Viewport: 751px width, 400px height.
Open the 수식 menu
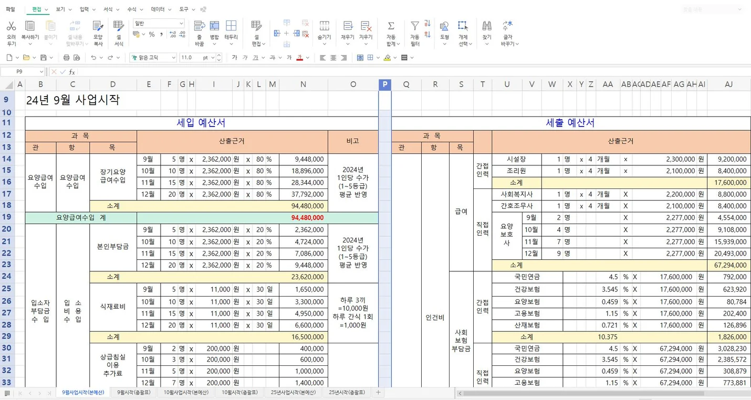[x=135, y=9]
